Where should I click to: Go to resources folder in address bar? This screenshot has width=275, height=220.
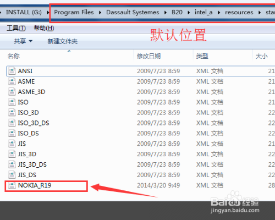tap(239, 12)
